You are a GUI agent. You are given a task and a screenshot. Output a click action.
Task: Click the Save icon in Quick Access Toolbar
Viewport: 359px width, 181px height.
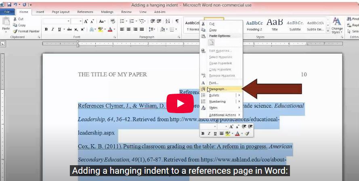9,4
